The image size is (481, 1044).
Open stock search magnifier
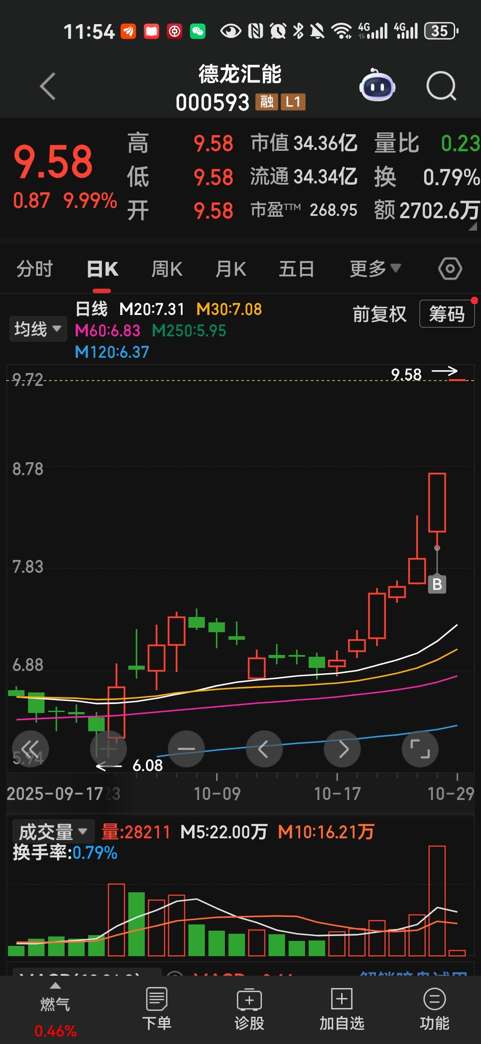(441, 86)
